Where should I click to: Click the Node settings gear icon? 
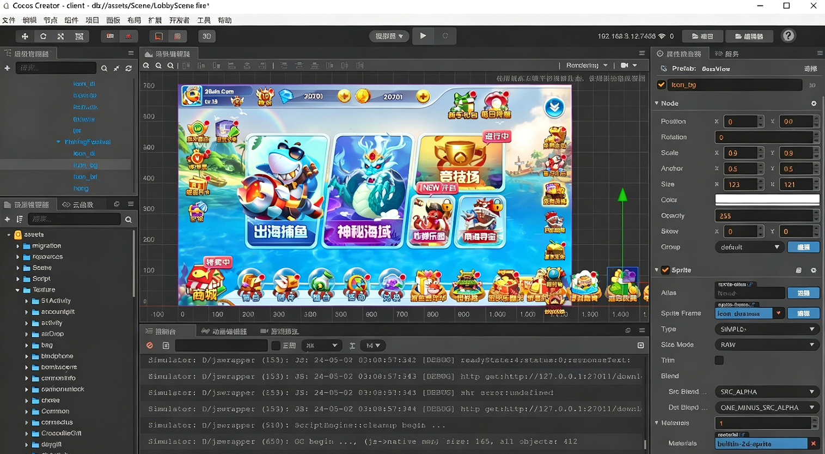tap(814, 104)
